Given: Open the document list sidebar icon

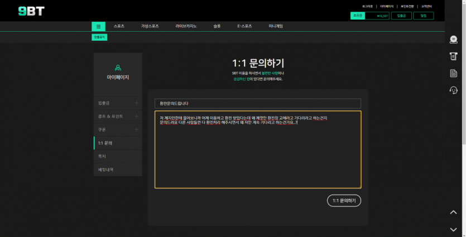Looking at the screenshot, I should pyautogui.click(x=453, y=73).
